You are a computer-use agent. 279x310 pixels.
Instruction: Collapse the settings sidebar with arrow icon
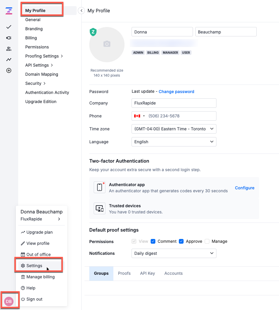[x=81, y=11]
